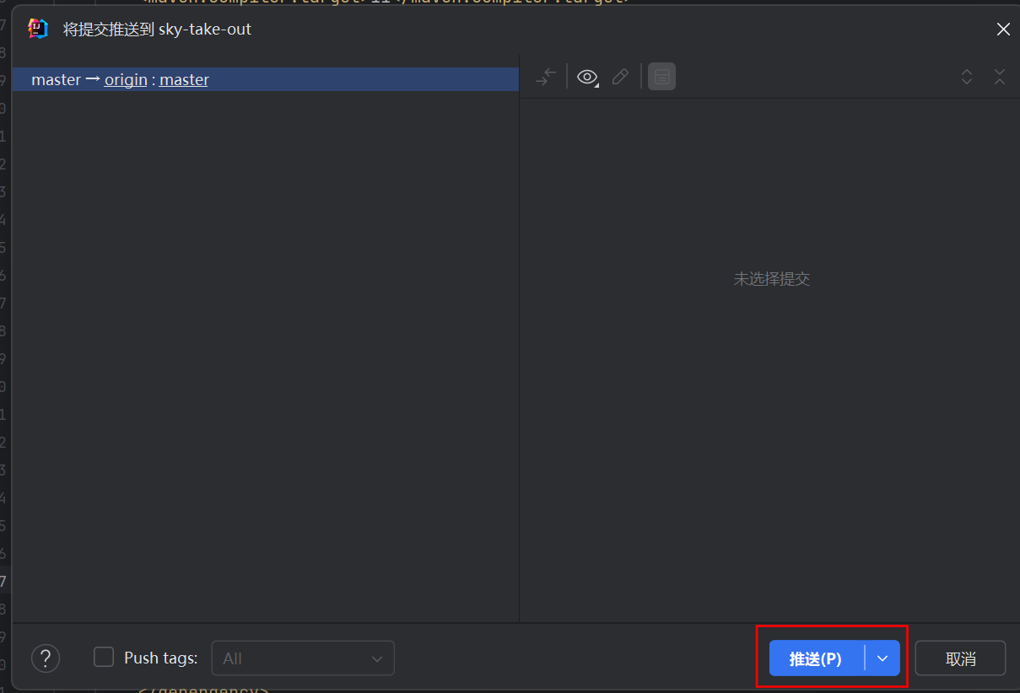The width and height of the screenshot is (1020, 693).
Task: Click the 取消 cancel button
Action: click(961, 658)
